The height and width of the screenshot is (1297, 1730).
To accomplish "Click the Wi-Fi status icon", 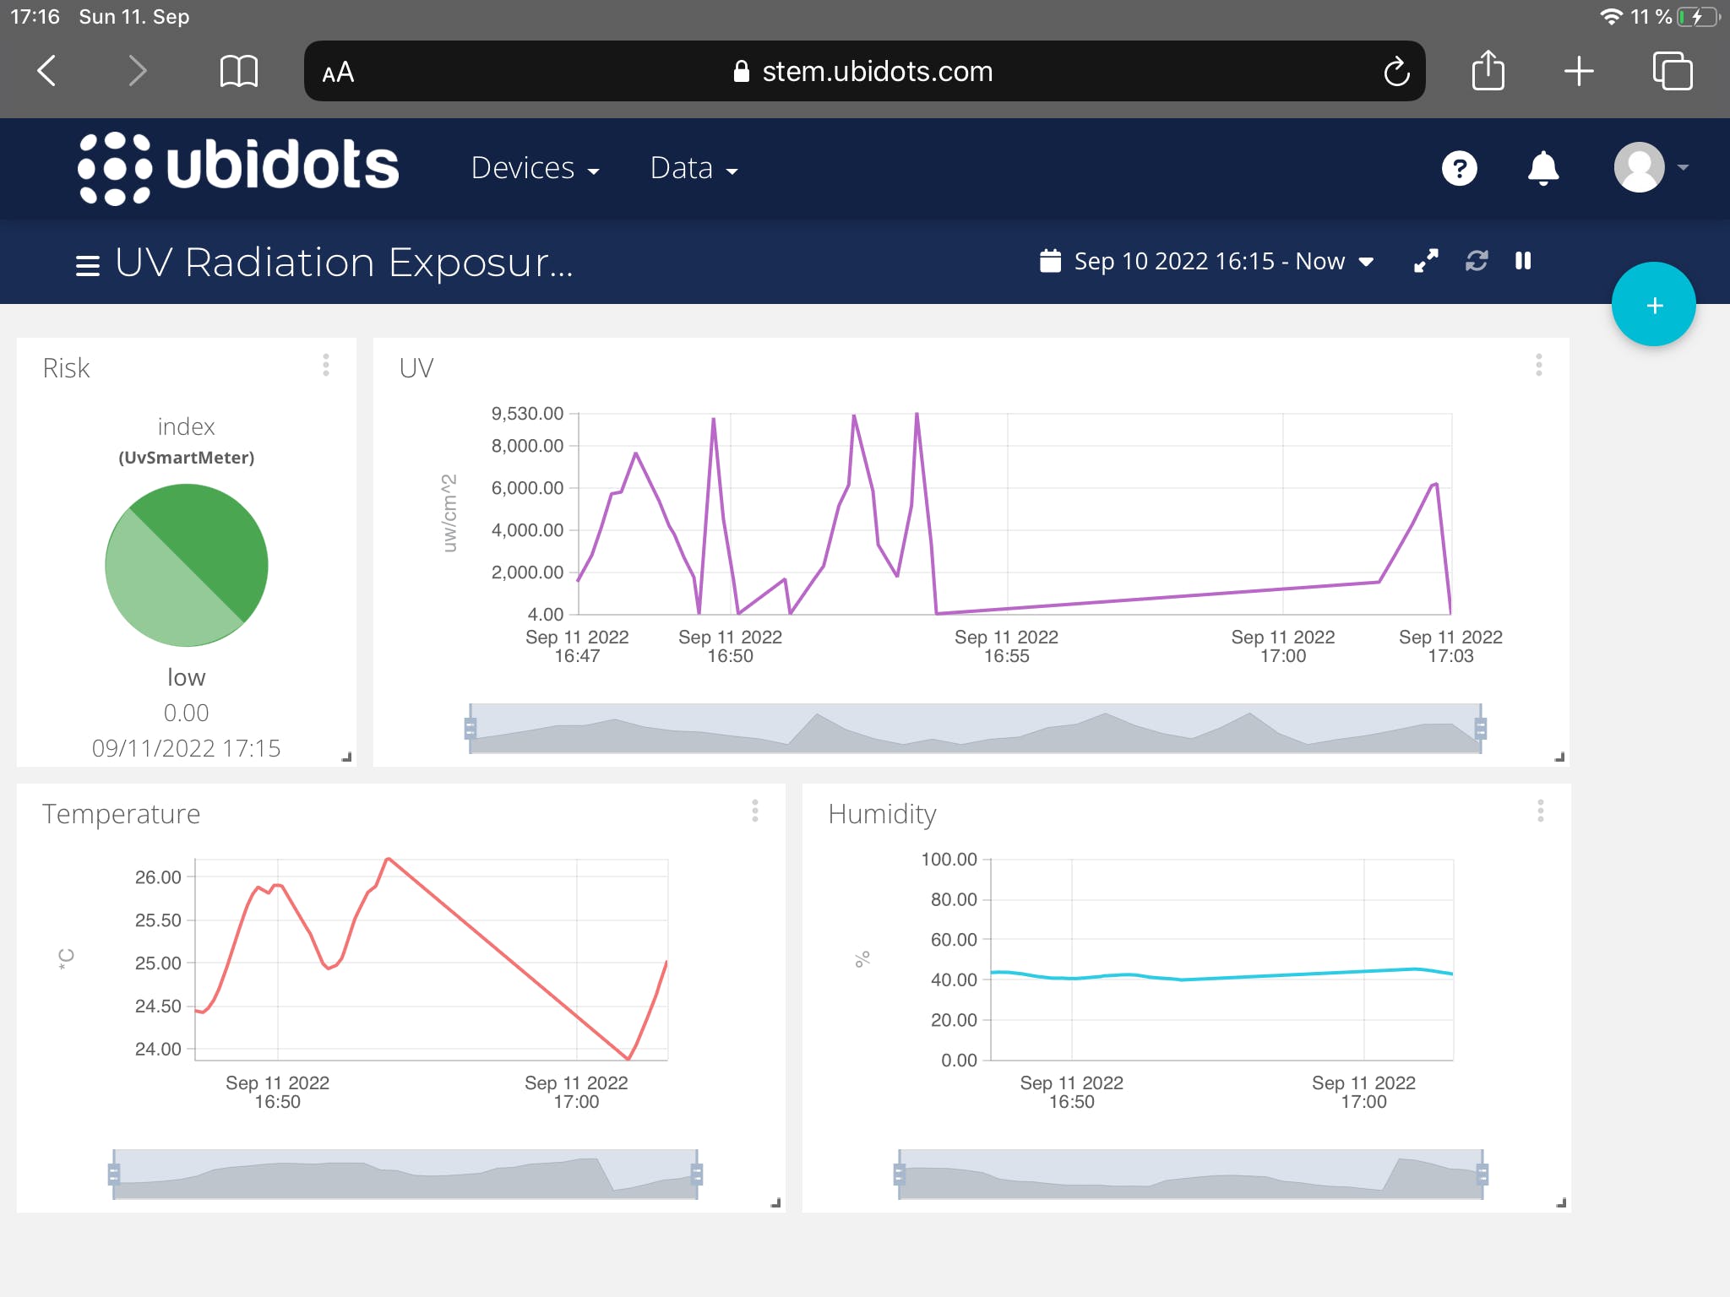I will [1612, 17].
